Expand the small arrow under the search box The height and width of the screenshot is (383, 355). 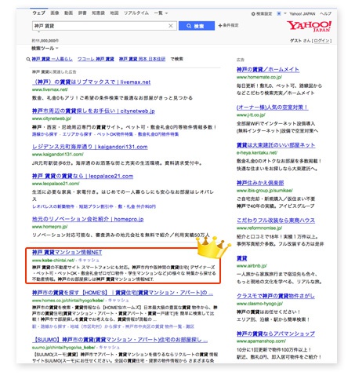click(x=39, y=32)
